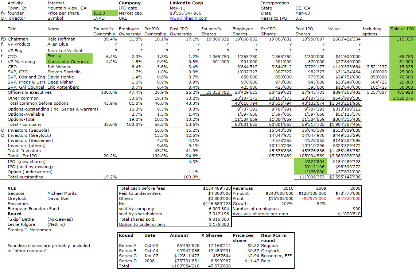This screenshot has height=274, width=416.
Task: Click the 'Paid to underwriters' amount '$4'000'000'
Action: click(x=219, y=193)
